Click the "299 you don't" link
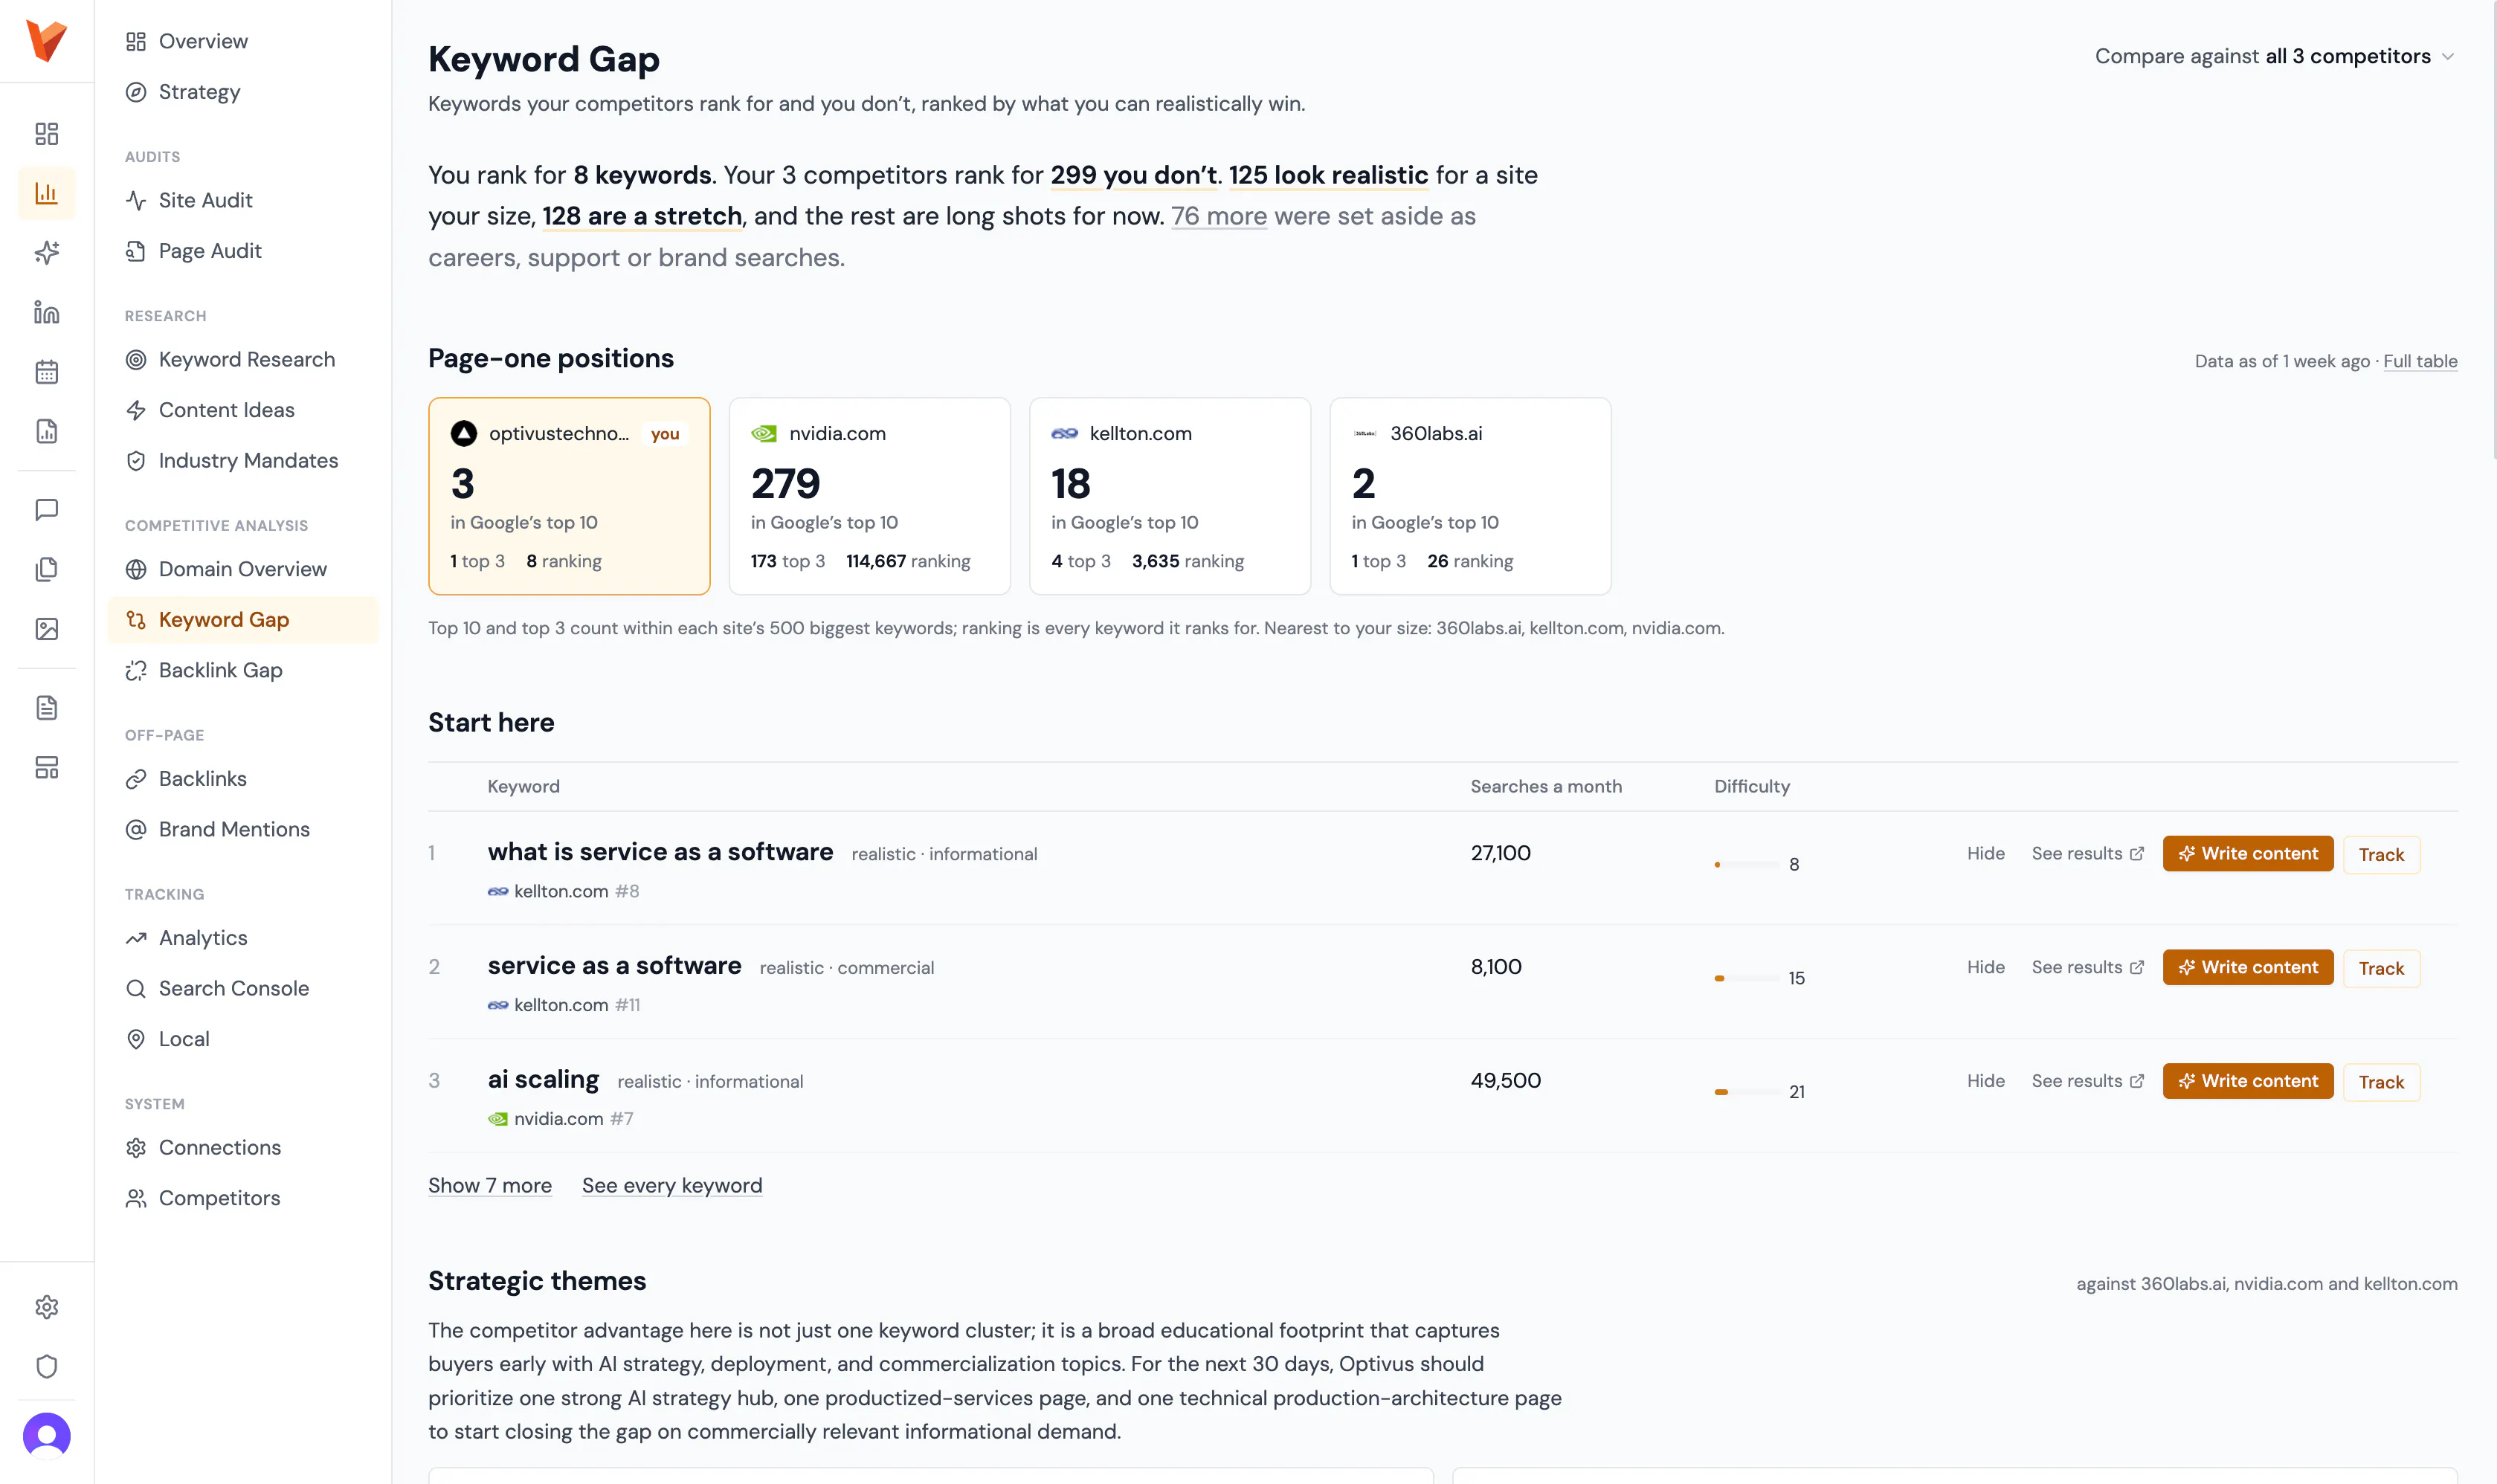 point(1133,175)
